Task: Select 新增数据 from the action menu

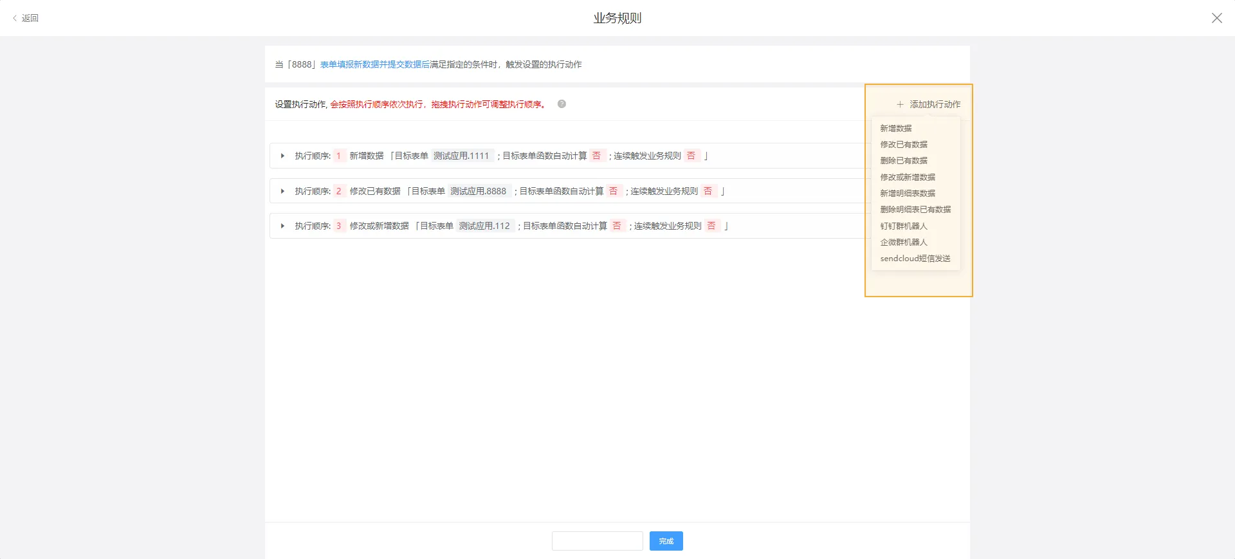Action: click(x=895, y=128)
